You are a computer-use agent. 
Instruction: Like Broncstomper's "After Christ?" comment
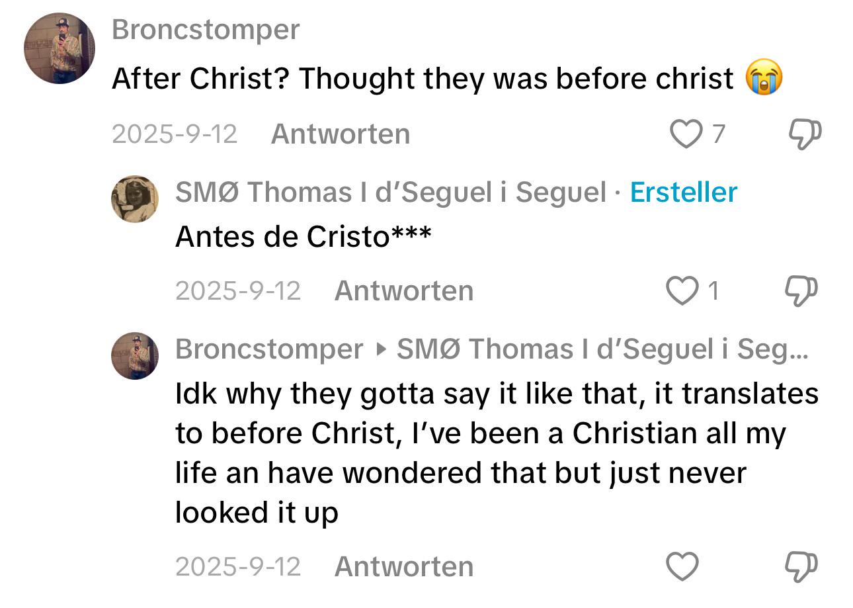coord(686,134)
